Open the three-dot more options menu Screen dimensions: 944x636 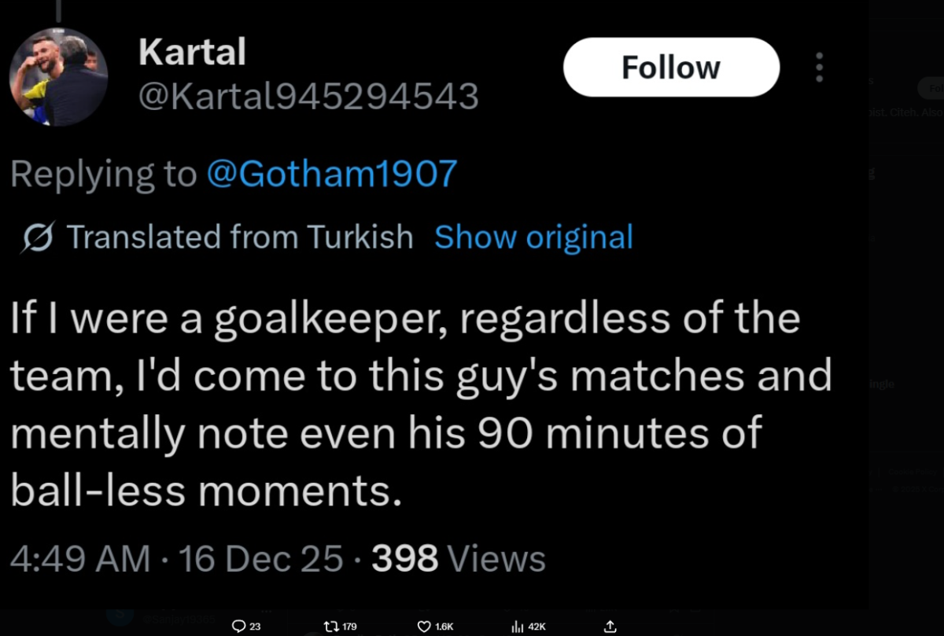pyautogui.click(x=819, y=68)
